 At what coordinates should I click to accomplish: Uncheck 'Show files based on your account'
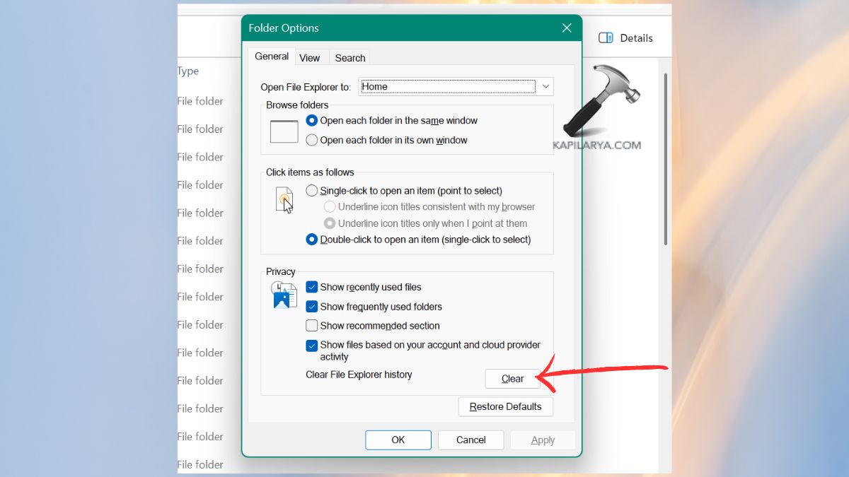311,346
